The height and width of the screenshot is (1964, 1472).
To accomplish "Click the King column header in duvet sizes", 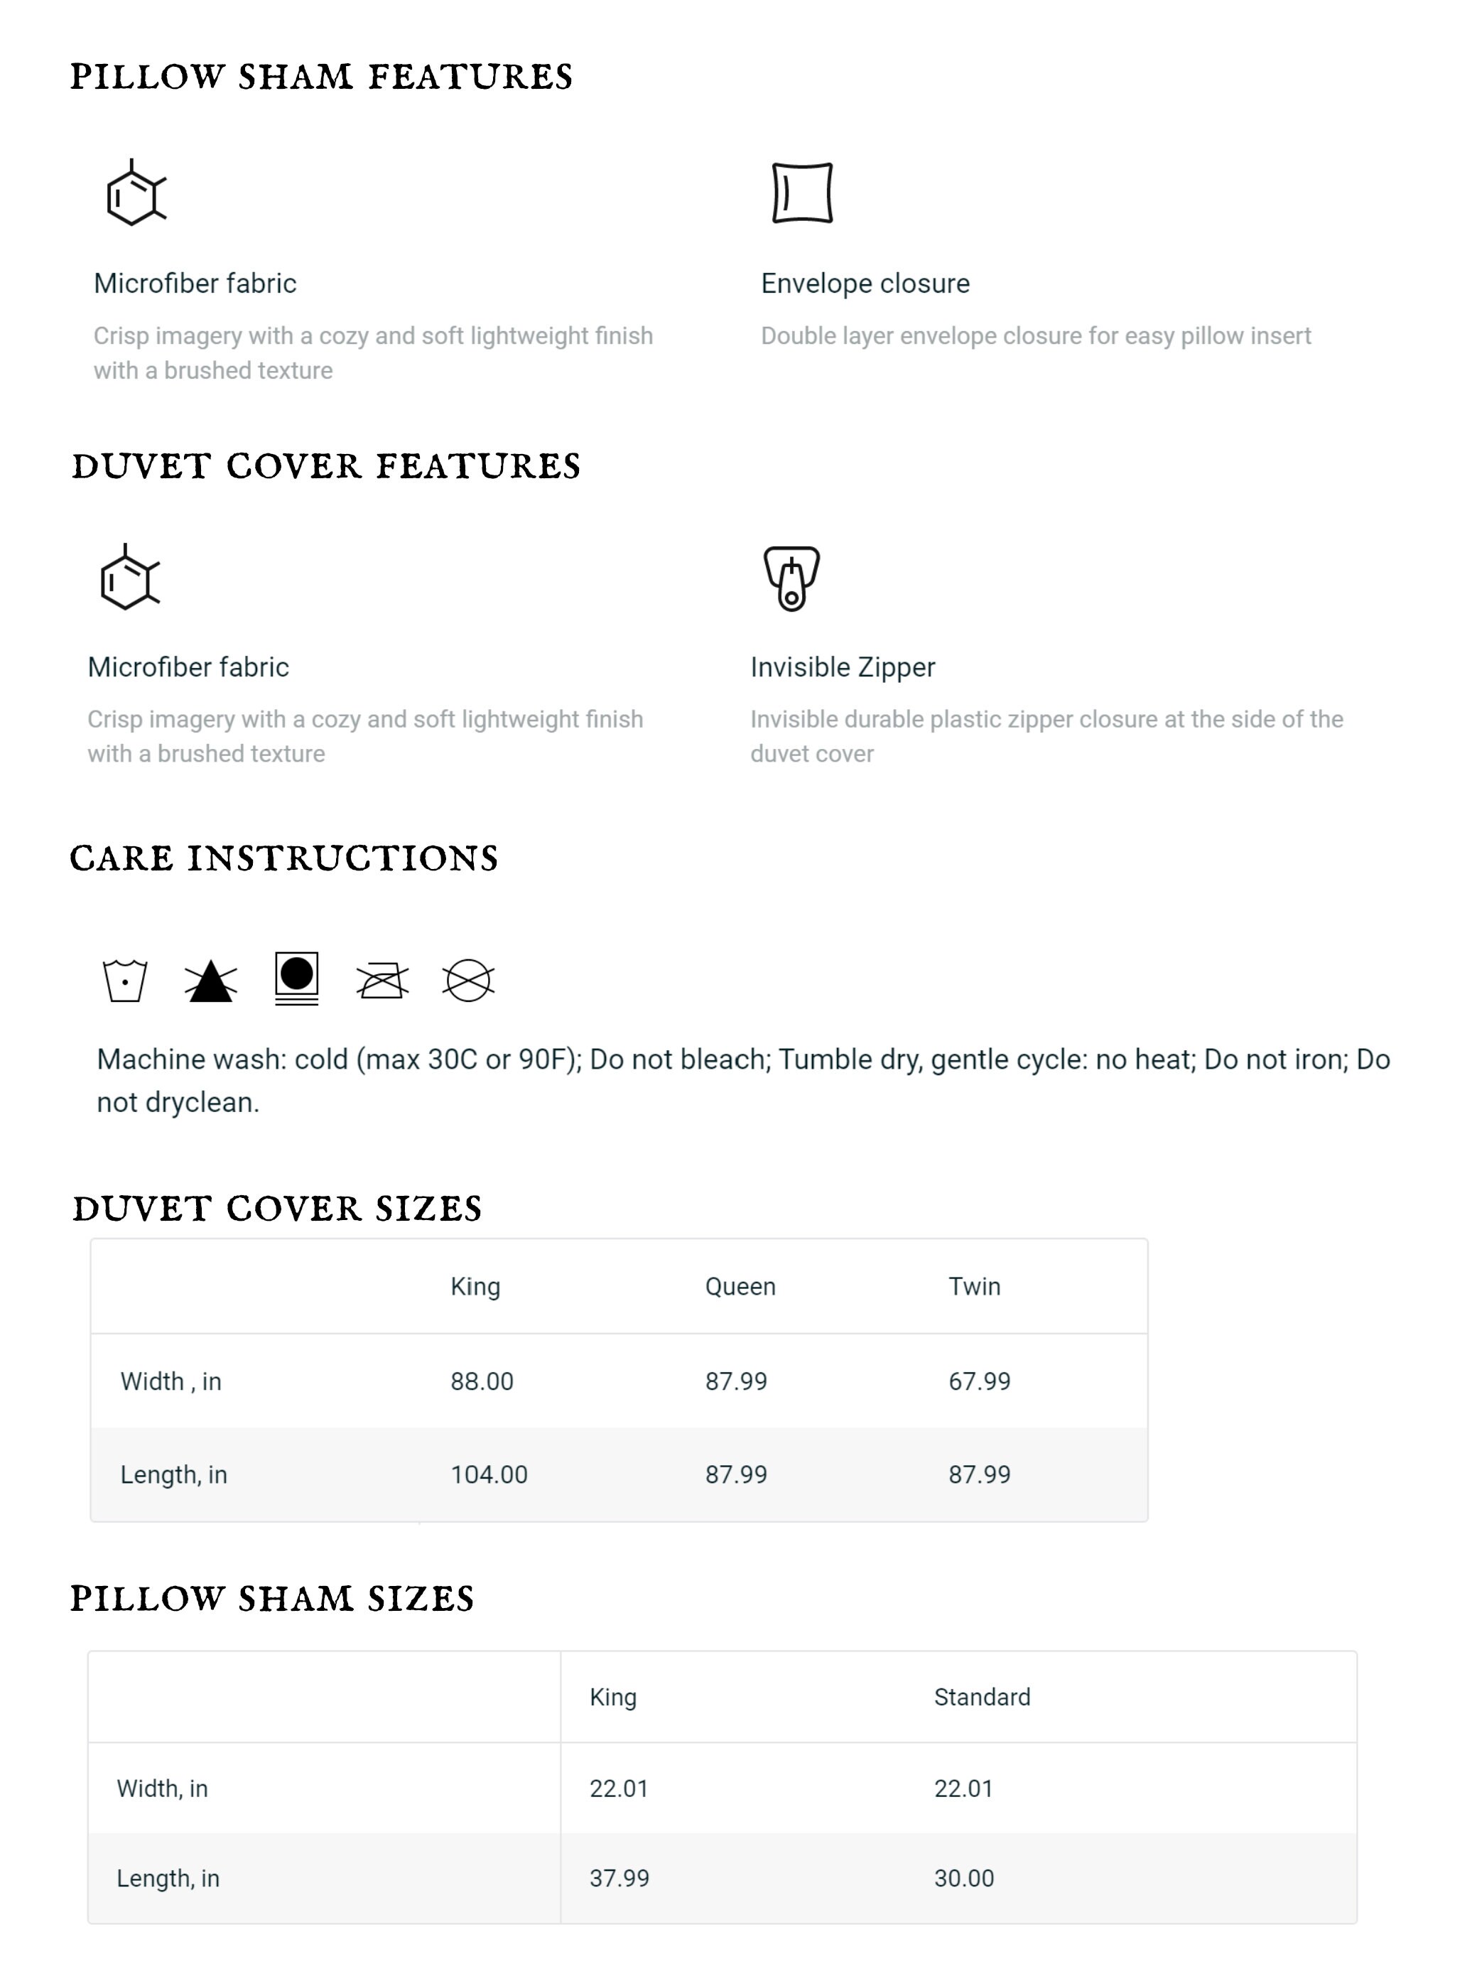I will tap(475, 1287).
